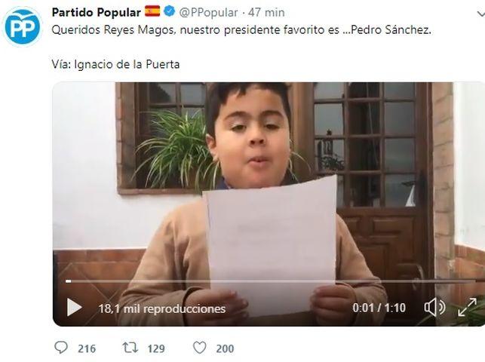
Task: Click the blue verified badge
Action: tap(170, 11)
